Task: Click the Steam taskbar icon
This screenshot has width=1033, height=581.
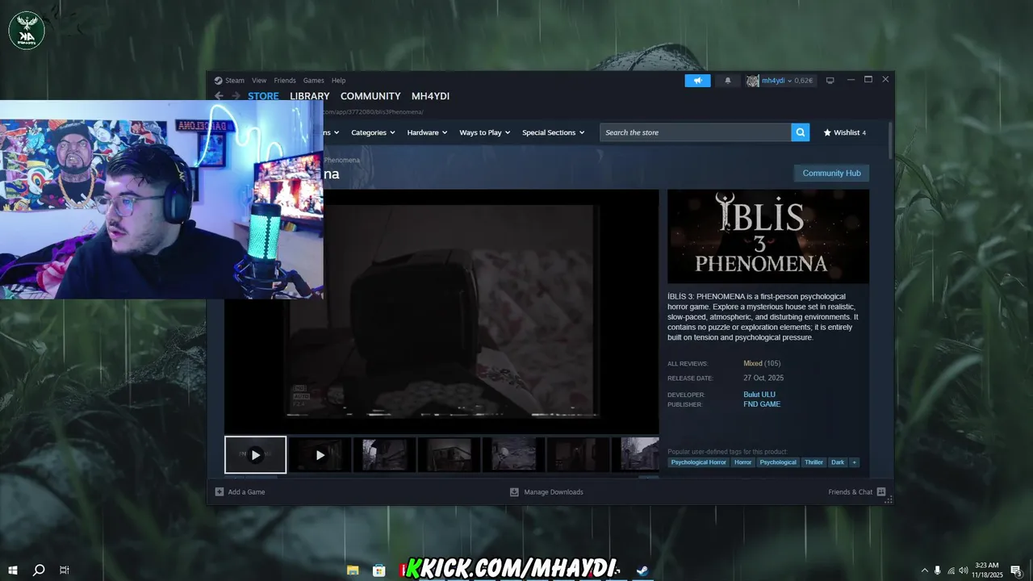Action: [x=642, y=570]
